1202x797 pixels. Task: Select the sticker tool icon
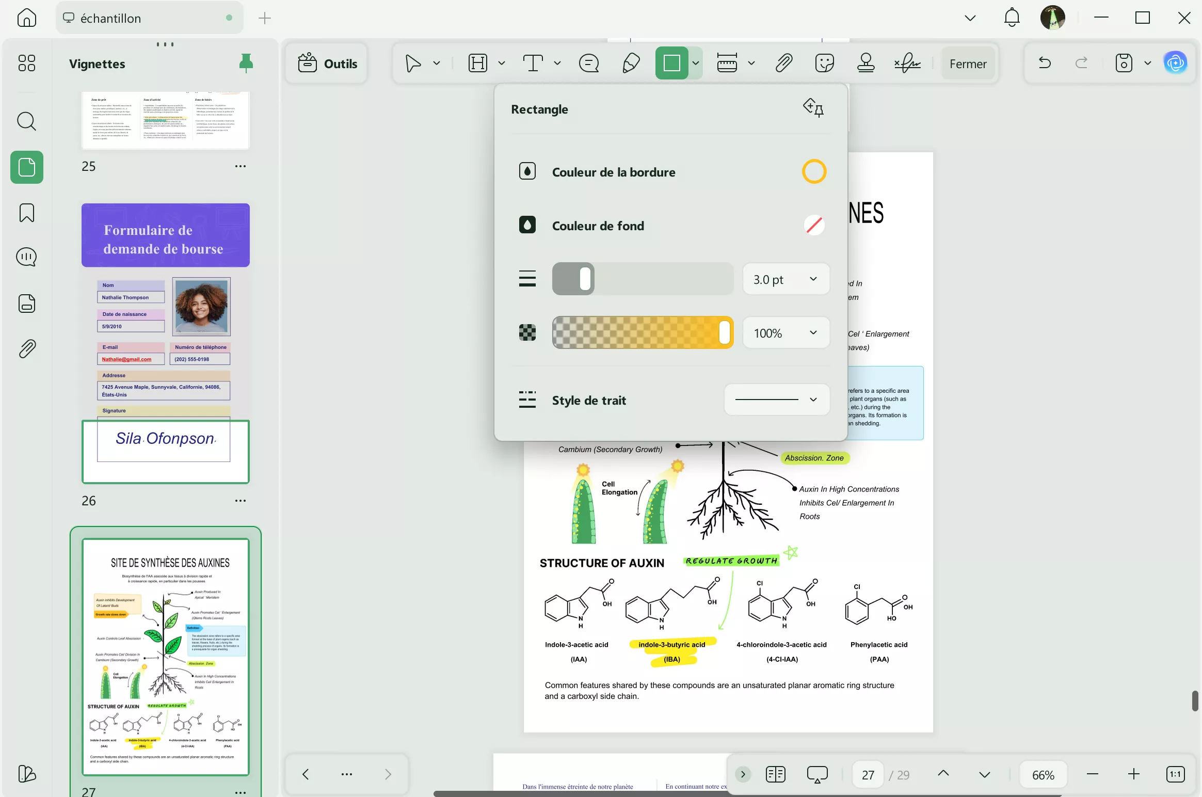[824, 63]
